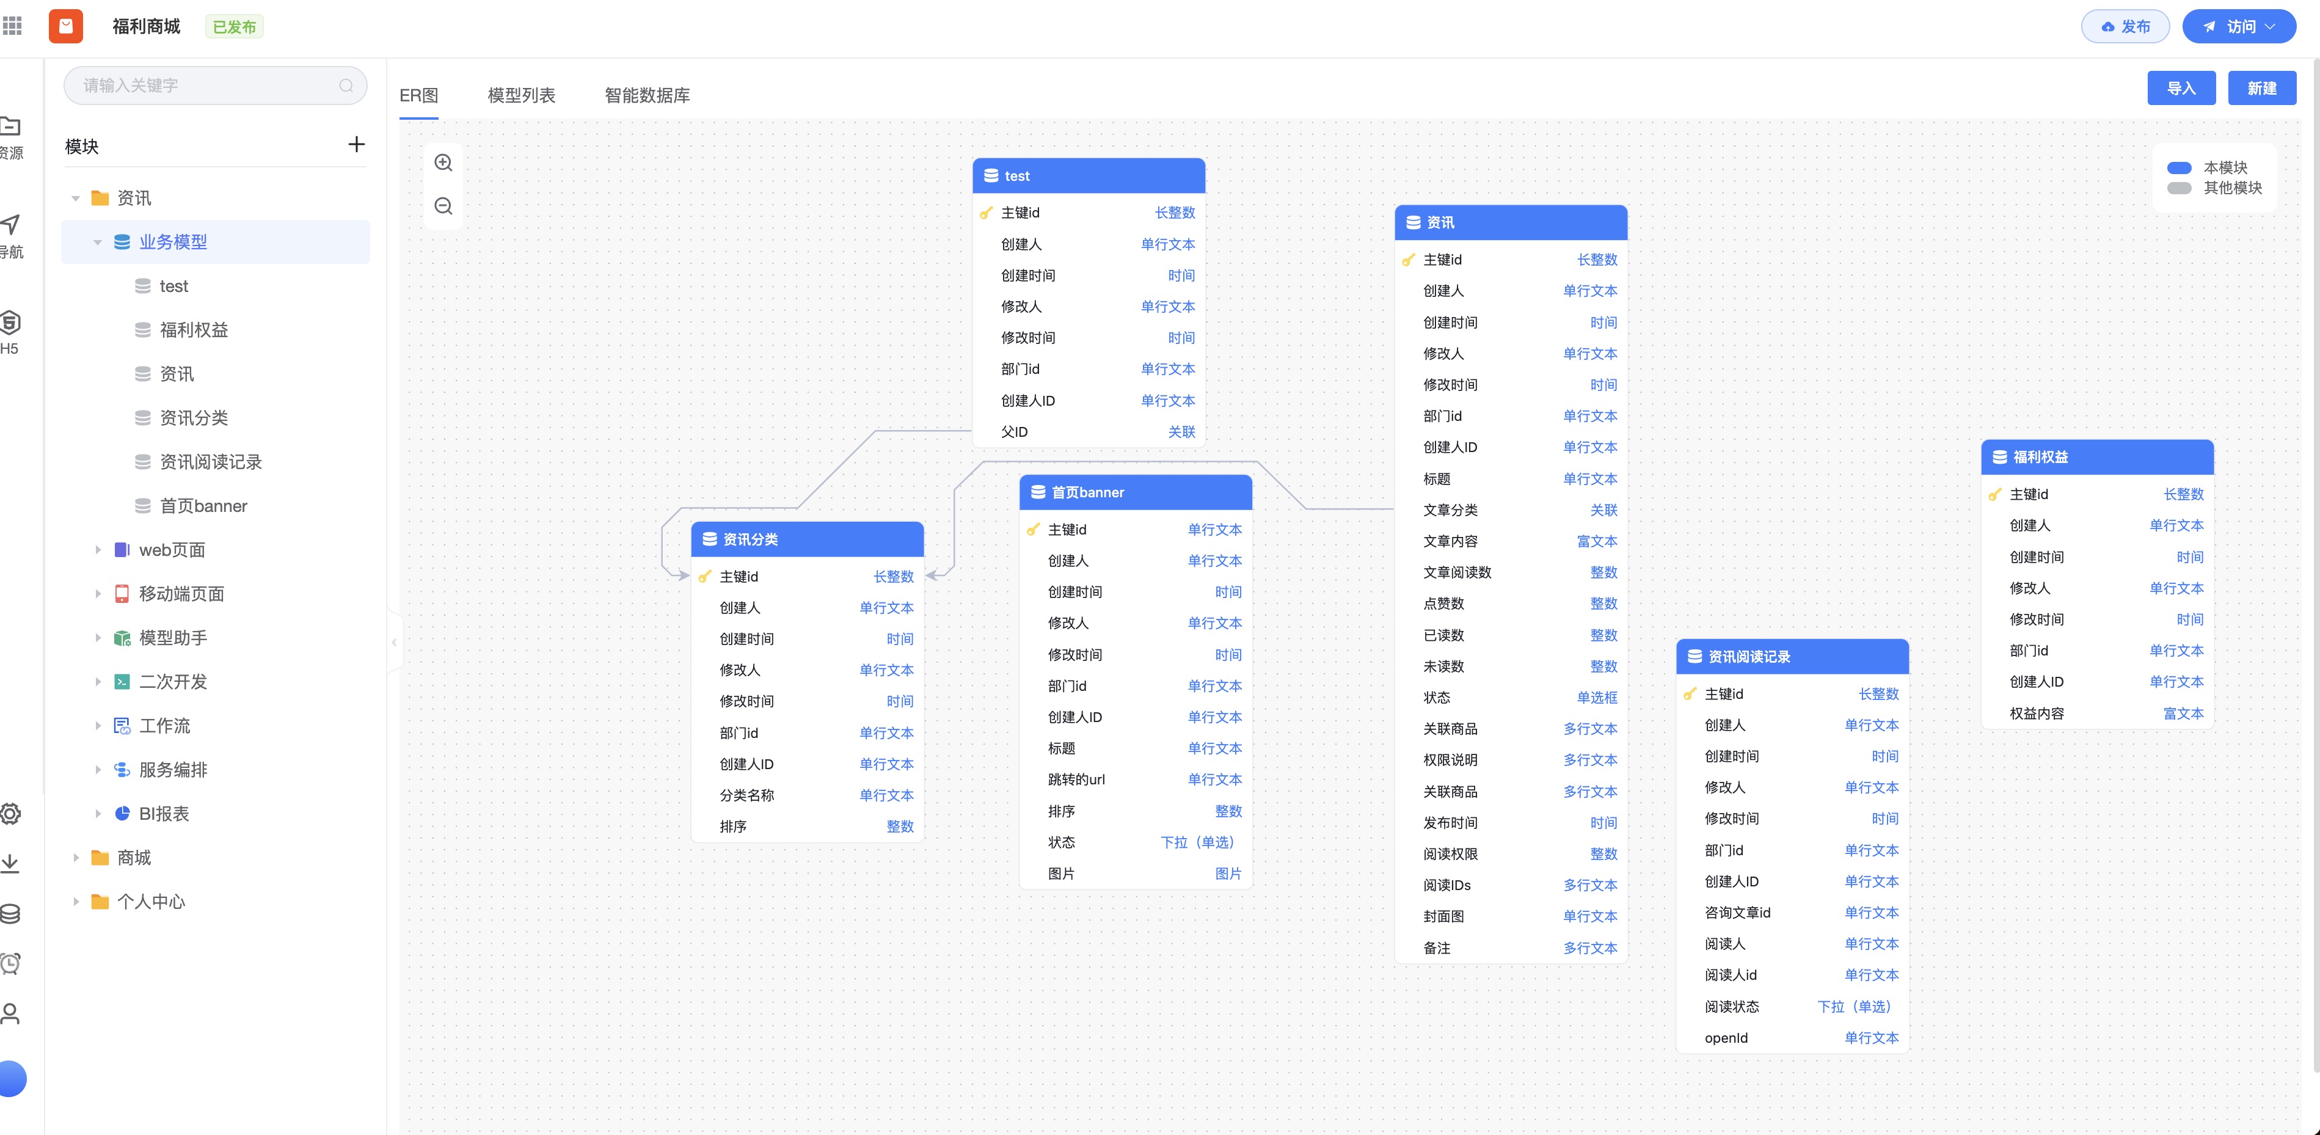Collapse the 业务模型 tree node
Image resolution: width=2320 pixels, height=1135 pixels.
pyautogui.click(x=97, y=243)
